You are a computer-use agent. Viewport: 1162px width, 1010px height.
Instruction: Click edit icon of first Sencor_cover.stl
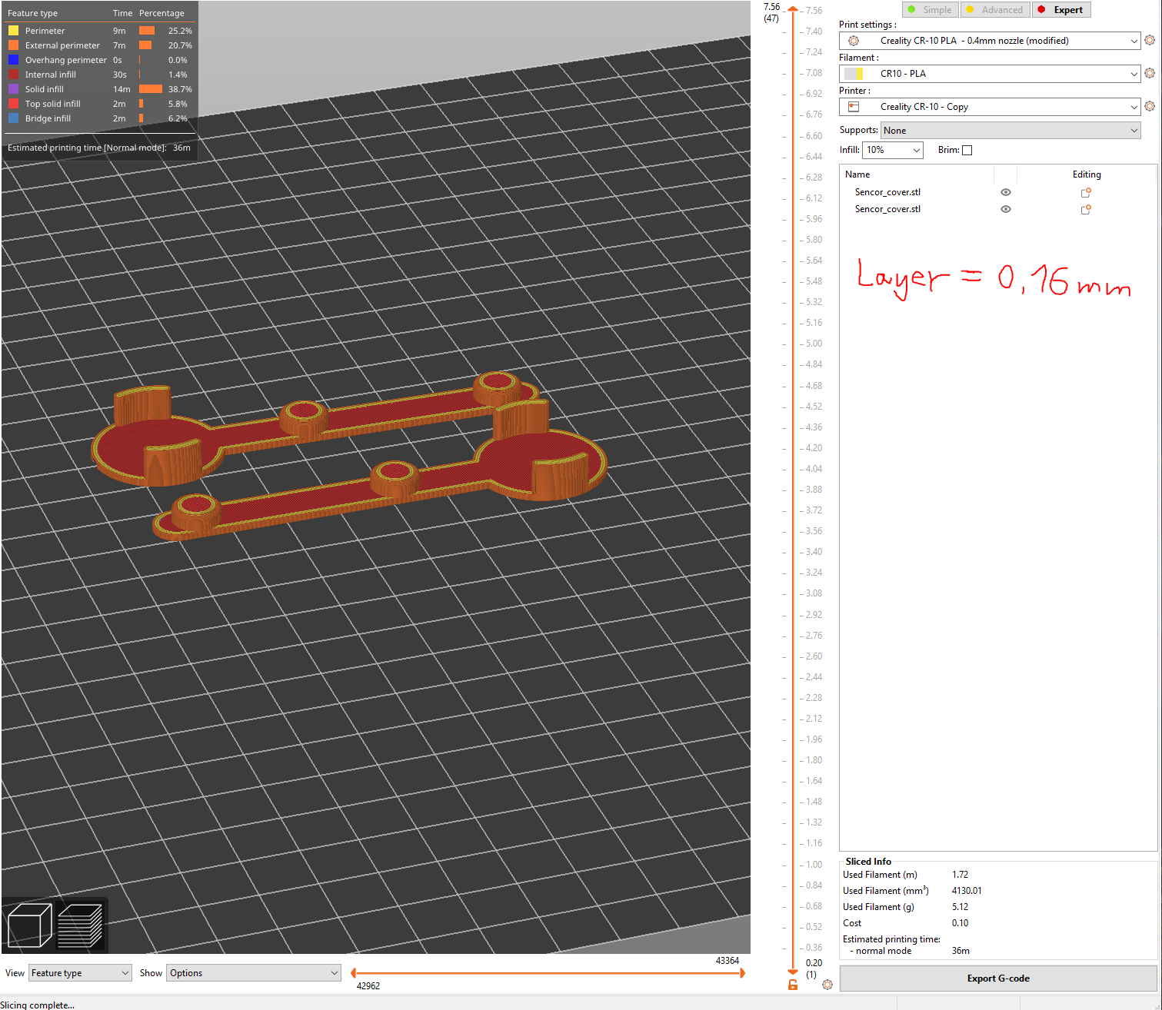coord(1086,192)
